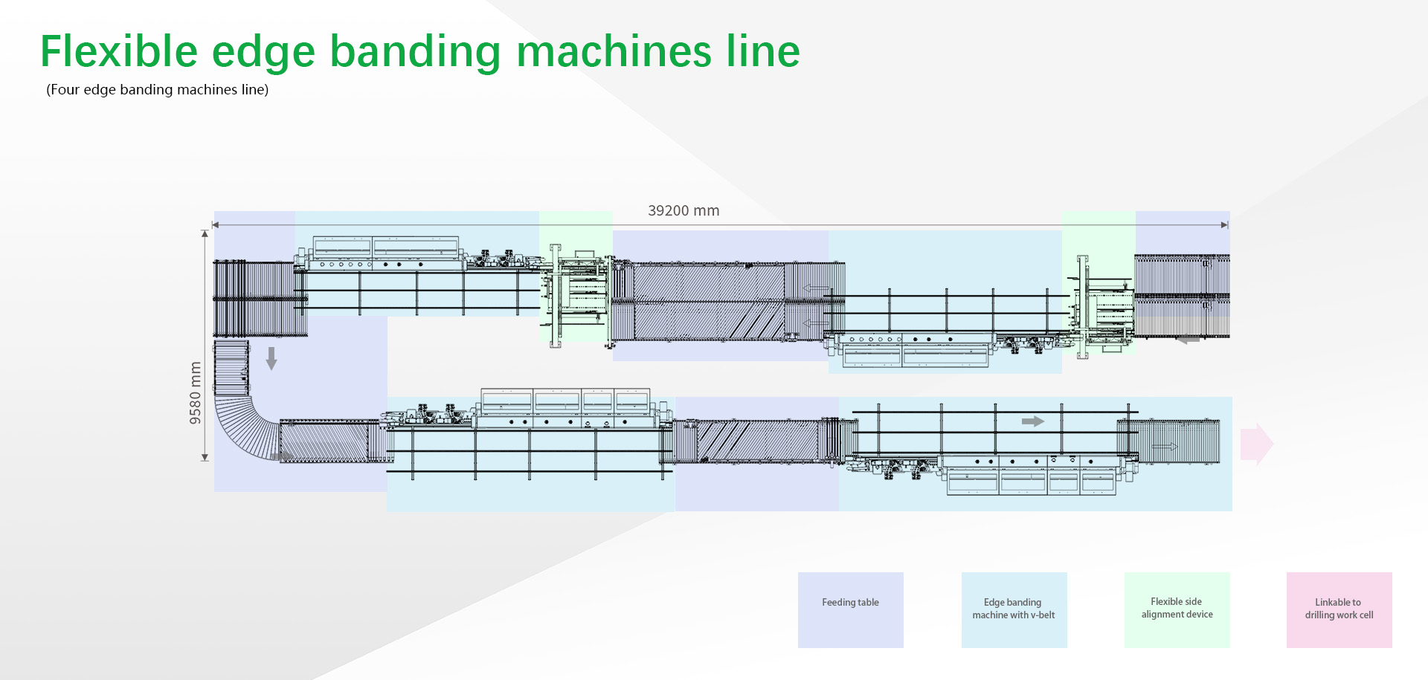The height and width of the screenshot is (680, 1428).
Task: Click the hatched conveyor in the bottom row center
Action: 757,441
